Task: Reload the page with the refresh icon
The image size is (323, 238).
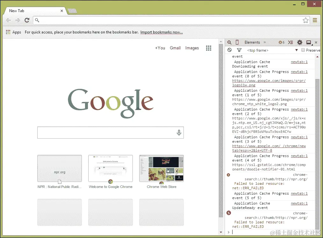Action: 27,20
